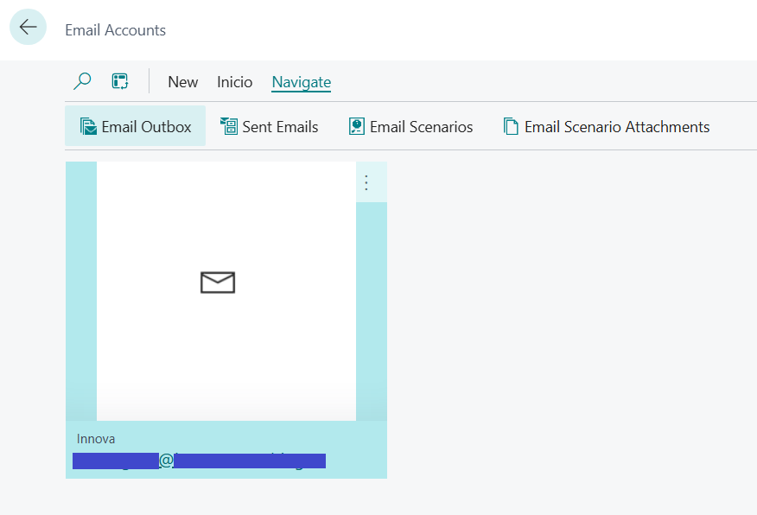The height and width of the screenshot is (515, 757).
Task: Open the search magnifier icon
Action: (x=82, y=82)
